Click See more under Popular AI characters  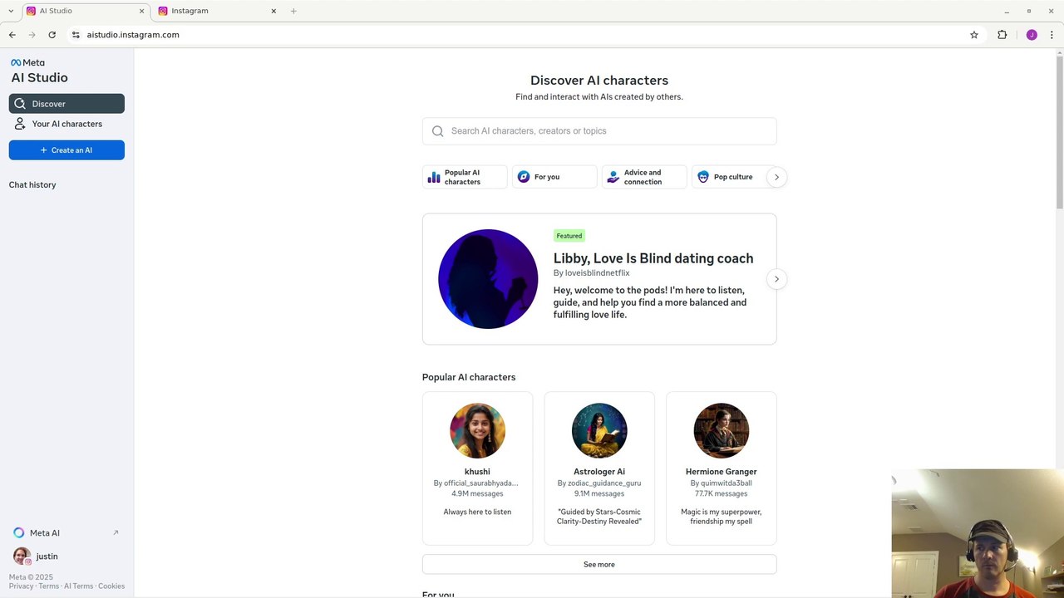[599, 565]
